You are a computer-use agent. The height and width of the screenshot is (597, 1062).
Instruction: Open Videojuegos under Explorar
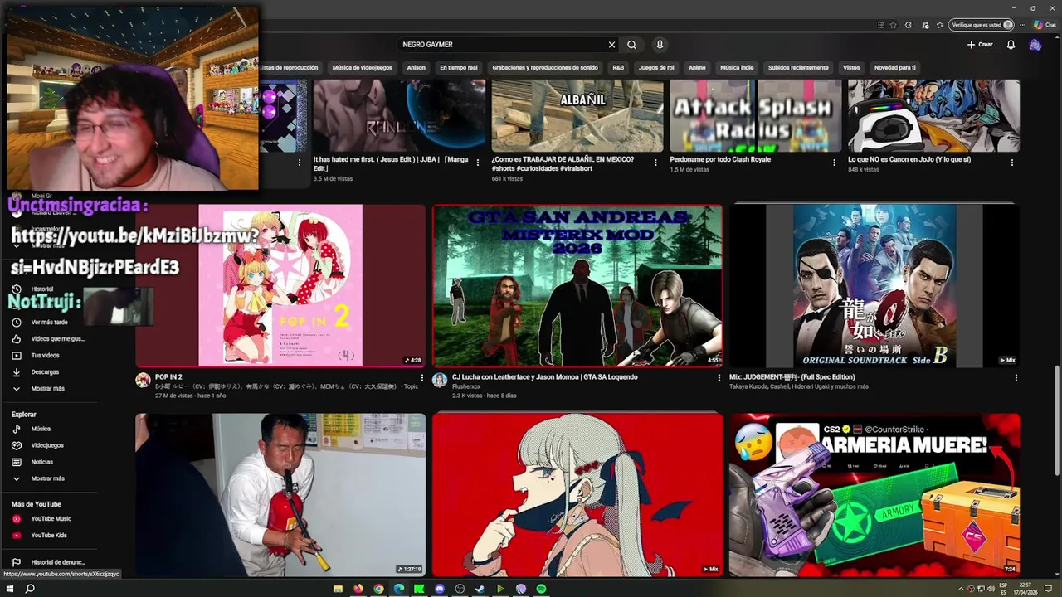pyautogui.click(x=48, y=445)
